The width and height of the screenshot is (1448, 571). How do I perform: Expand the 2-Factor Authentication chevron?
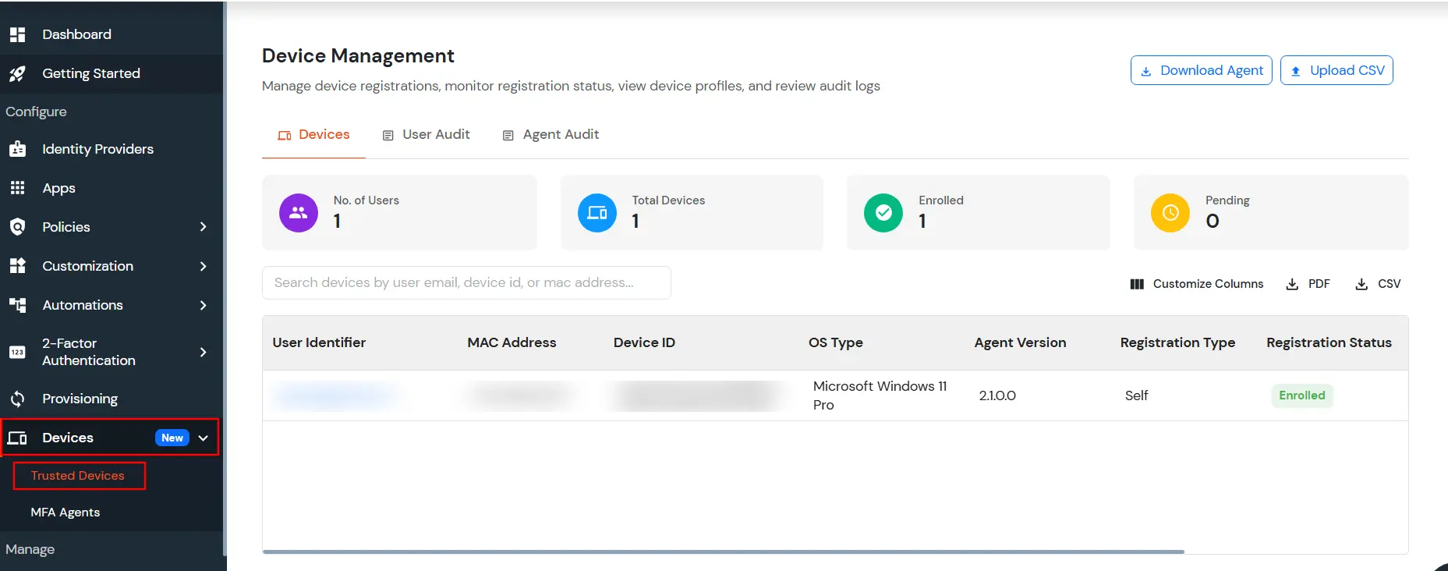(x=203, y=352)
